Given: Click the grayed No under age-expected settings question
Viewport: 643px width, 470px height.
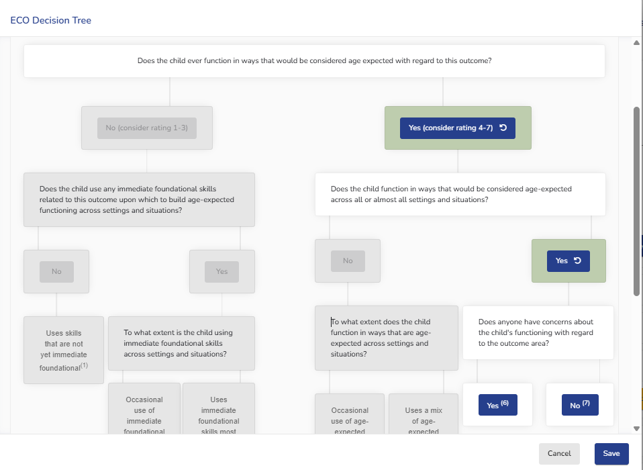Looking at the screenshot, I should tap(347, 261).
